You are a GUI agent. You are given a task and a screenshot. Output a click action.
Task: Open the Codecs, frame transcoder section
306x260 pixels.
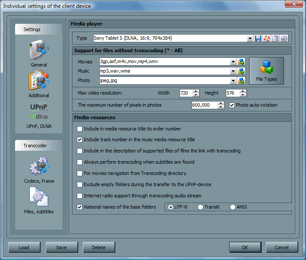point(39,170)
